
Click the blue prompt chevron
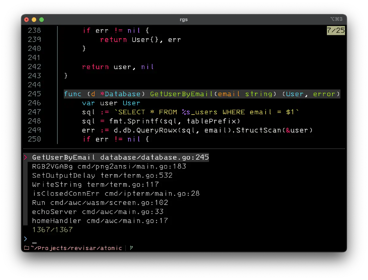[25, 239]
